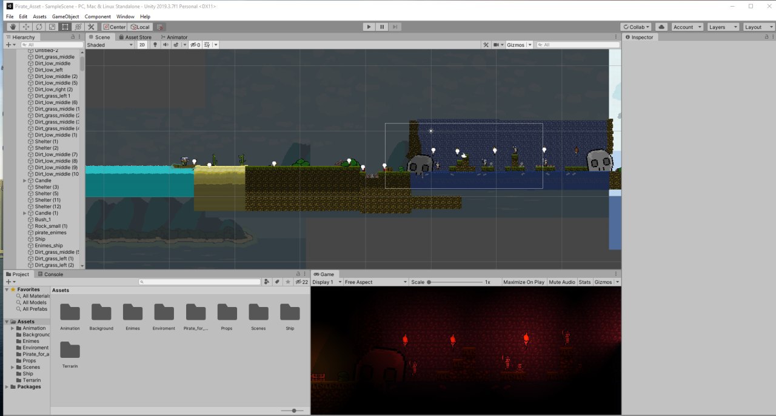Adjust the Game view Scale slider
Screen dimensions: 776x416
click(x=455, y=282)
